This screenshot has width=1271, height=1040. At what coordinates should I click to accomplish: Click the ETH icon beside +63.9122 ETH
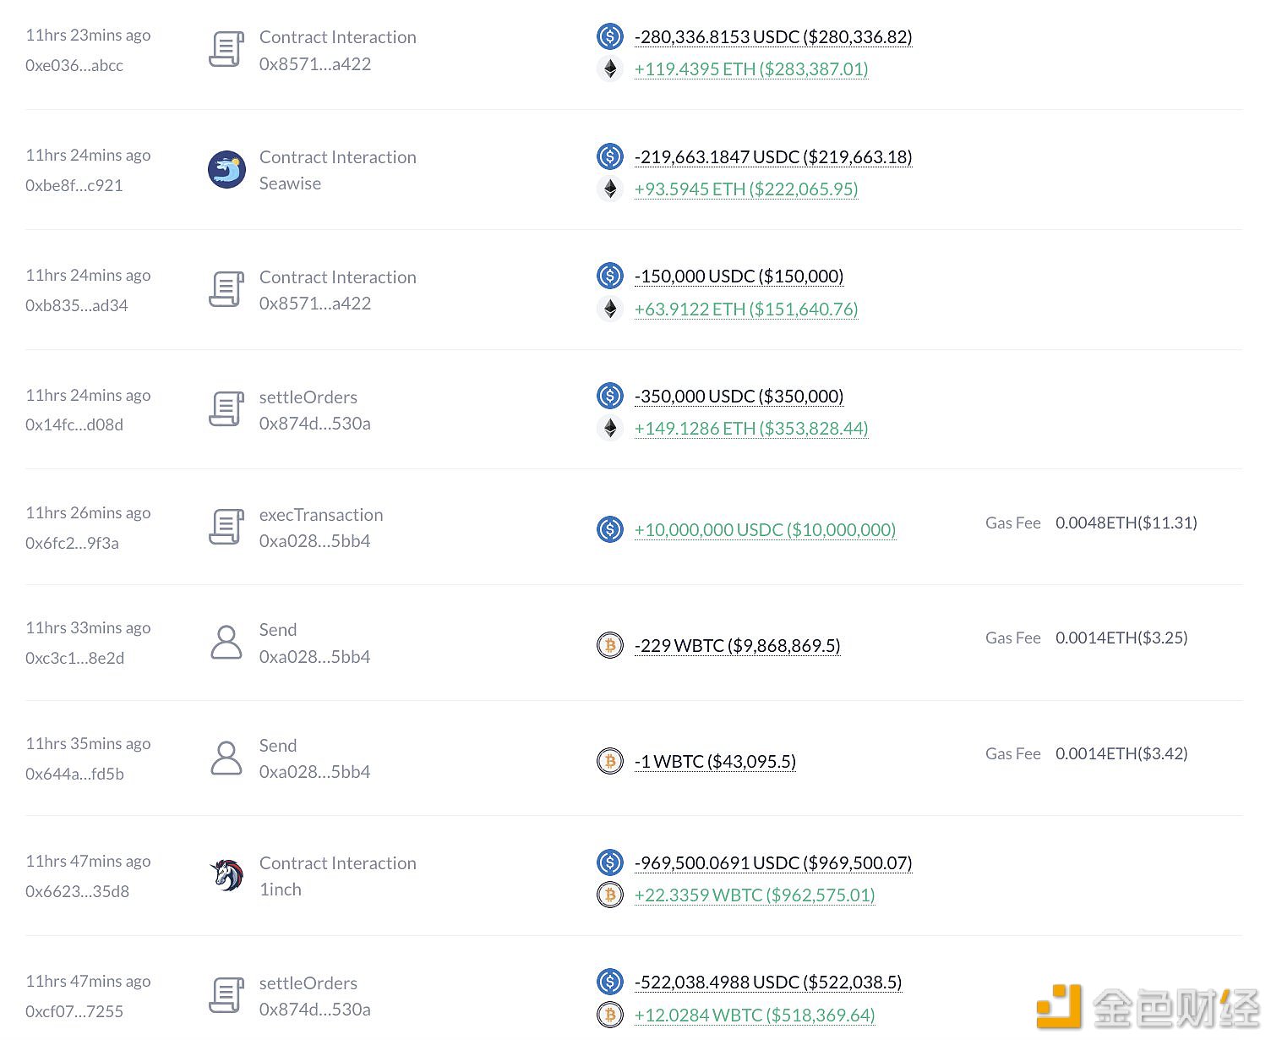[x=609, y=309]
